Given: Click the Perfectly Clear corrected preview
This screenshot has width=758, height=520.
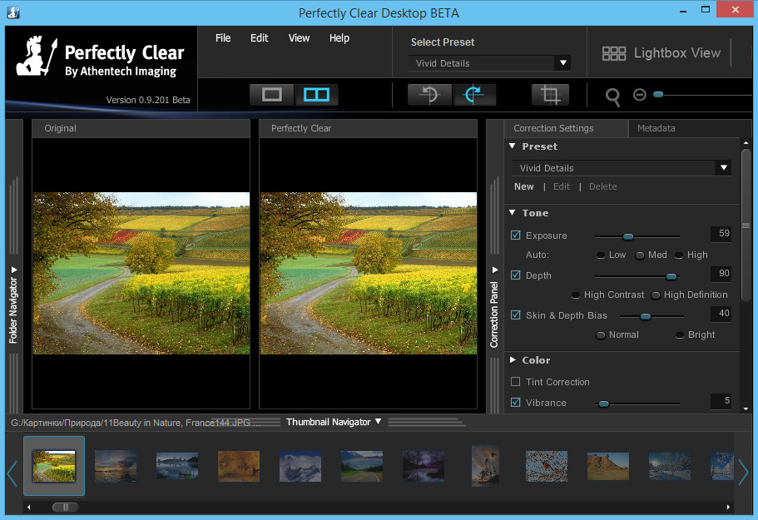Looking at the screenshot, I should tap(369, 273).
